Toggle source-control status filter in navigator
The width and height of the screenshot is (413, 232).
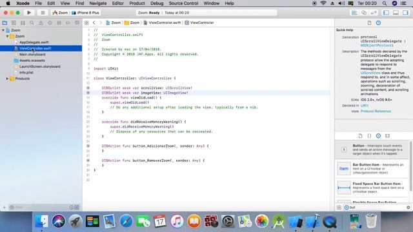click(77, 208)
